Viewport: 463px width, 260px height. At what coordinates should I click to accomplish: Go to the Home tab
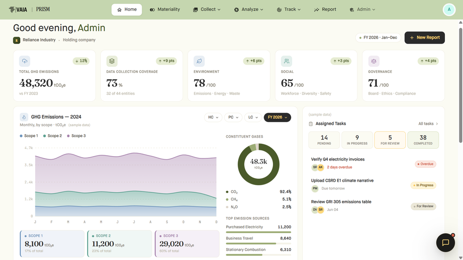click(127, 10)
